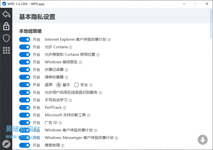Open the apps grid section in sidebar
Viewport: 213px width, 150px height.
click(x=6, y=50)
